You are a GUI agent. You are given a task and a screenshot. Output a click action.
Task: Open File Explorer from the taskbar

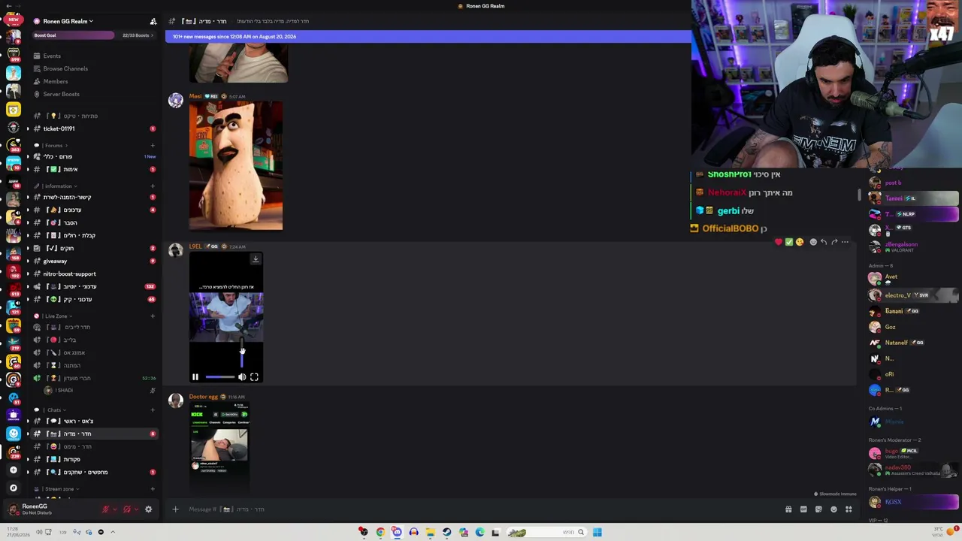(x=430, y=533)
